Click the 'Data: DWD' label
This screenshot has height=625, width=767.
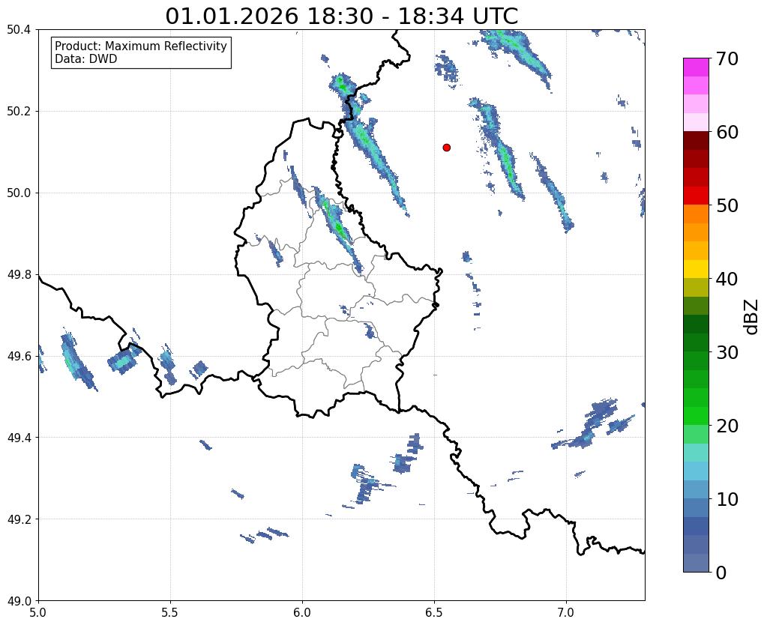click(x=86, y=59)
